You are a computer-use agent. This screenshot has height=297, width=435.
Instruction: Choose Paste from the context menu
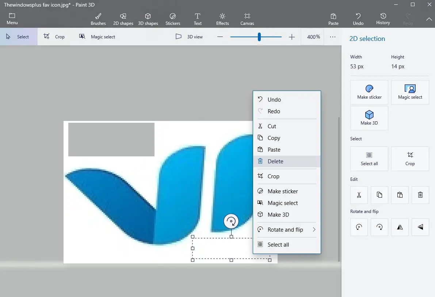pyautogui.click(x=287, y=149)
